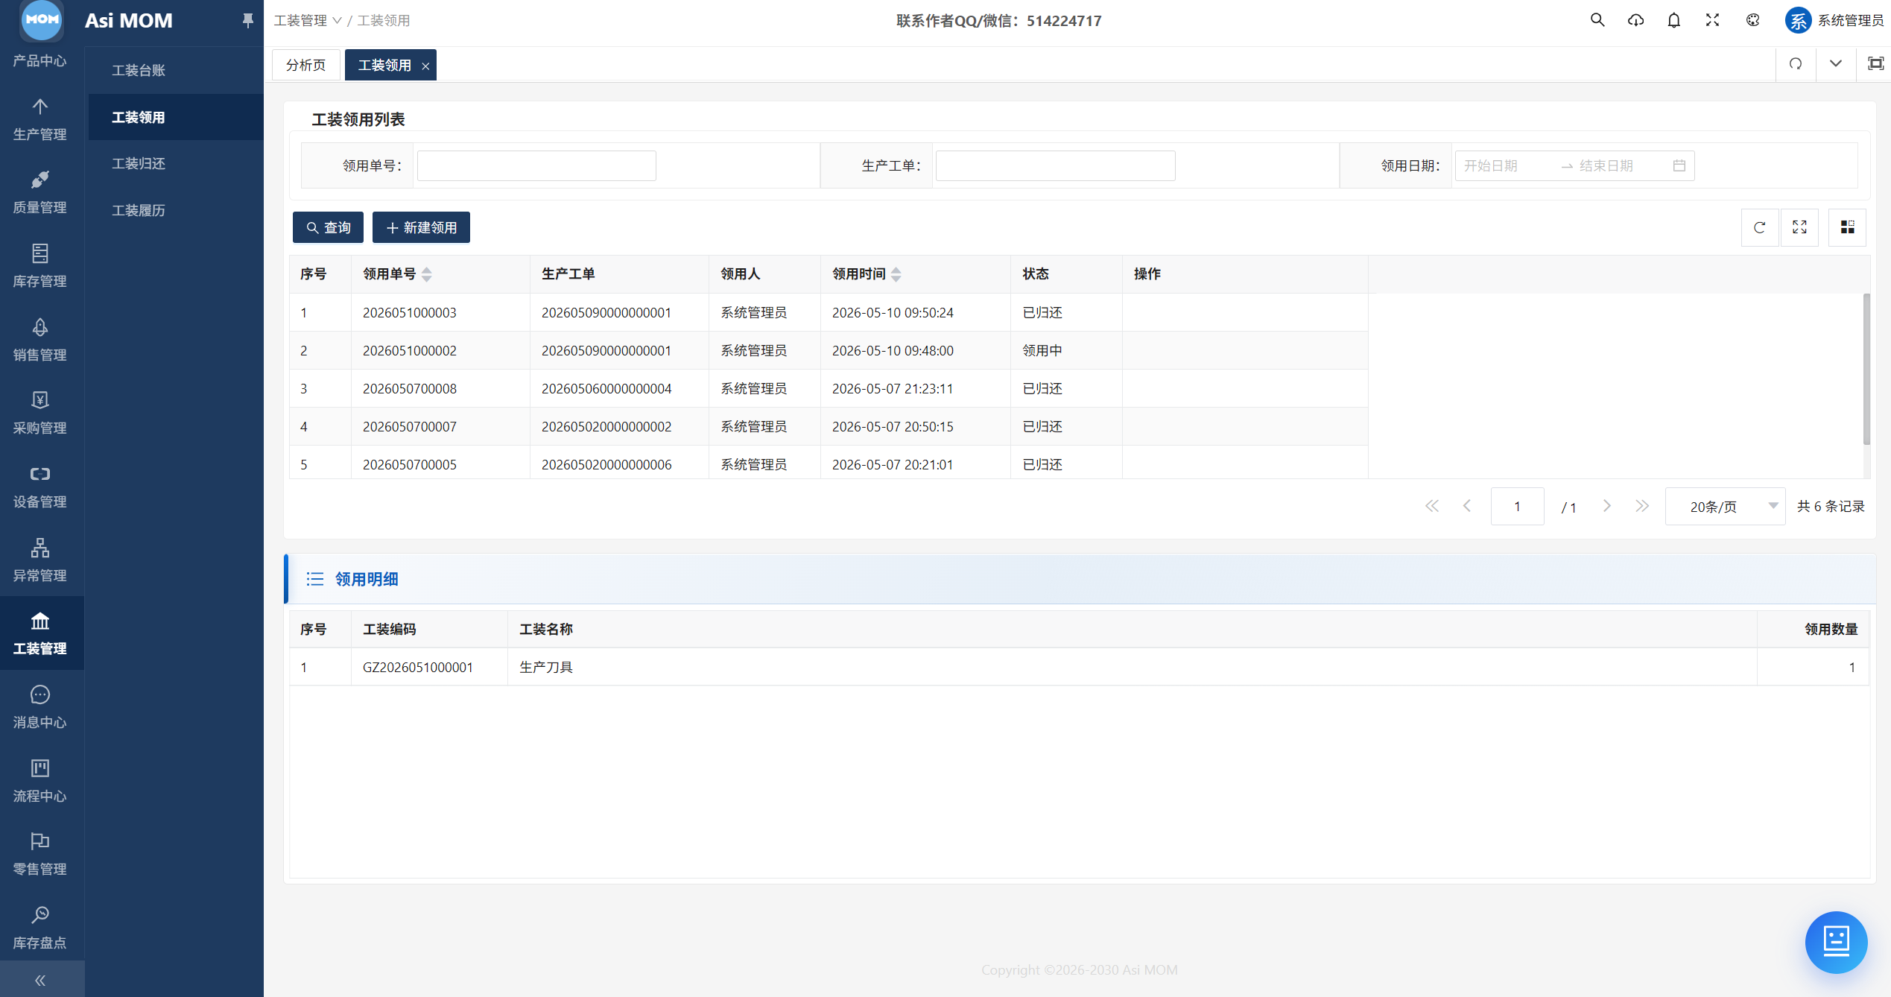The width and height of the screenshot is (1891, 997).
Task: Open 工装台账 menu item
Action: point(176,70)
